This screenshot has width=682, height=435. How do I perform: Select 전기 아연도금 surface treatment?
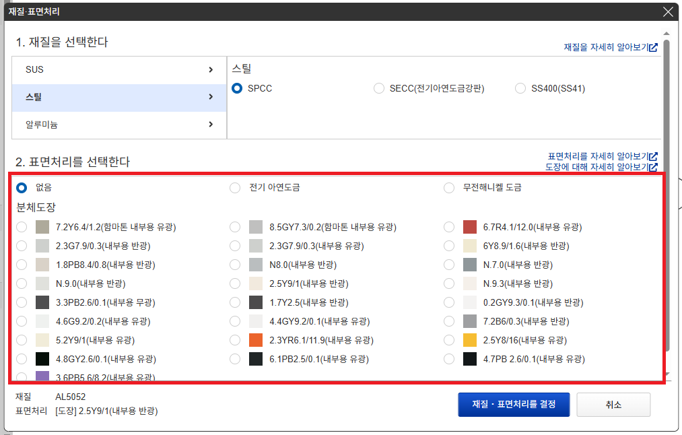[235, 188]
